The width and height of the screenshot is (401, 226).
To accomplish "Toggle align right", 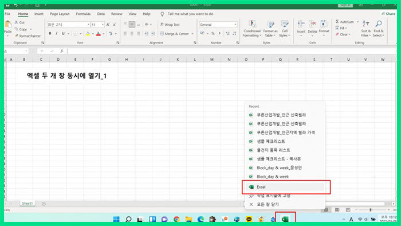I will (139, 33).
